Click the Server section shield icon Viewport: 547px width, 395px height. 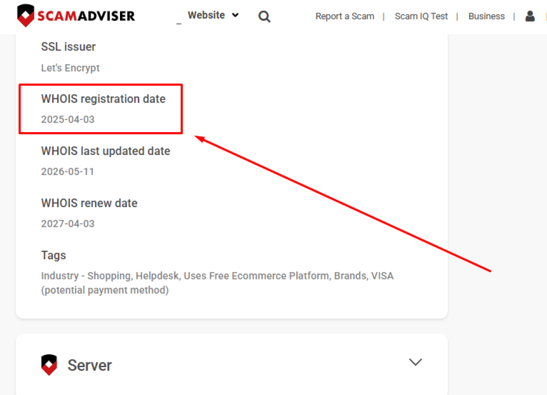point(49,365)
